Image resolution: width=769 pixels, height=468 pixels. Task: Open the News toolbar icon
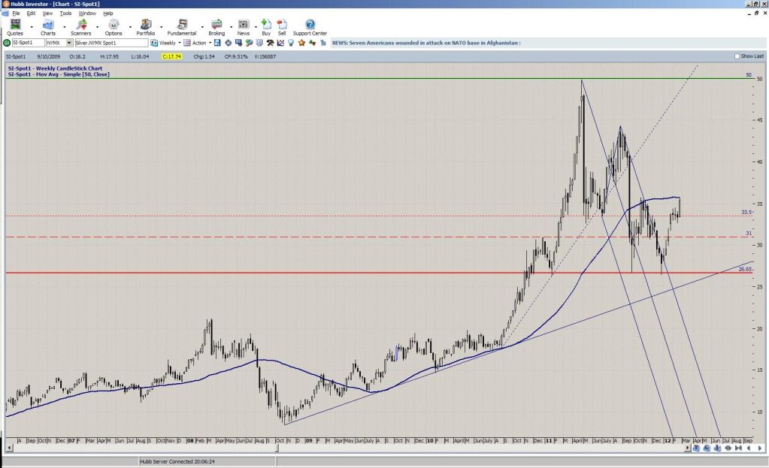click(243, 26)
